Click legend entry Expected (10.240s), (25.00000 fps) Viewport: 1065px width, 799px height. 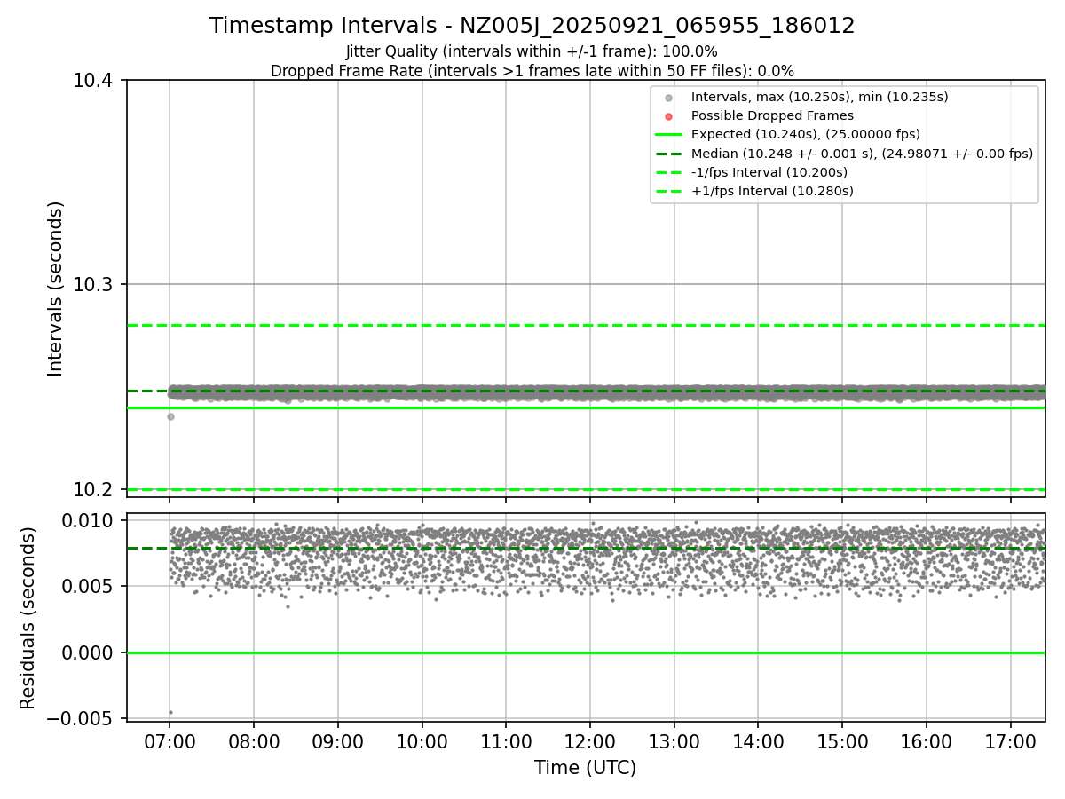tap(805, 134)
